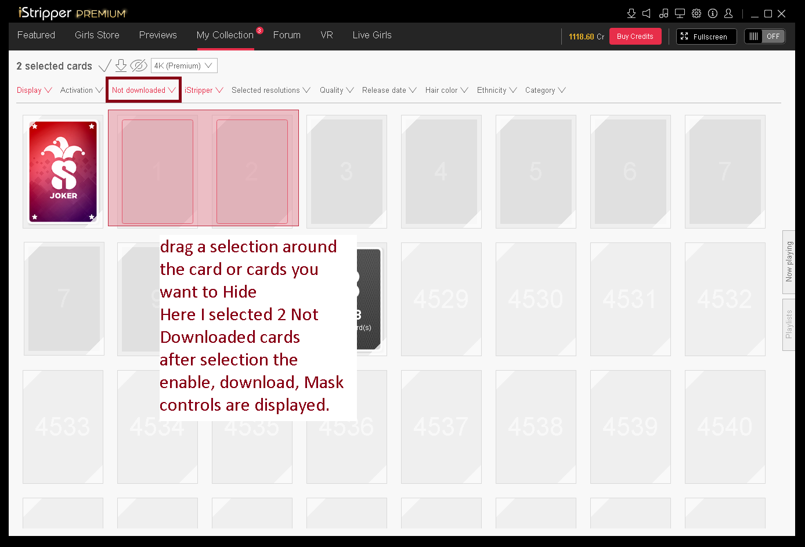Image resolution: width=805 pixels, height=547 pixels.
Task: Open the user account profile icon
Action: [728, 13]
